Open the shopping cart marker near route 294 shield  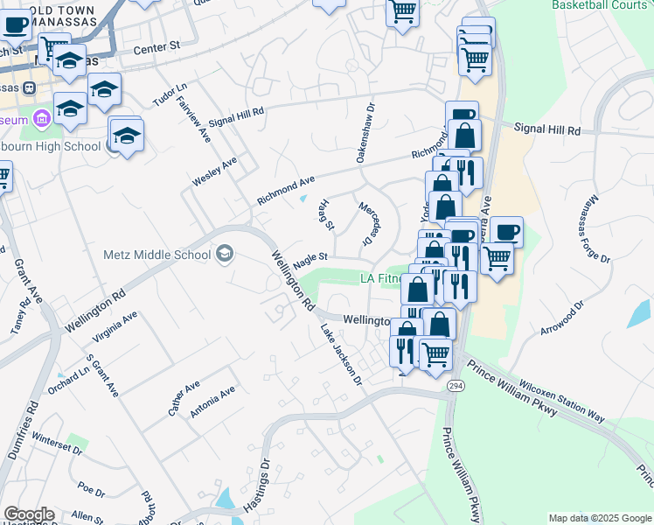click(x=435, y=355)
